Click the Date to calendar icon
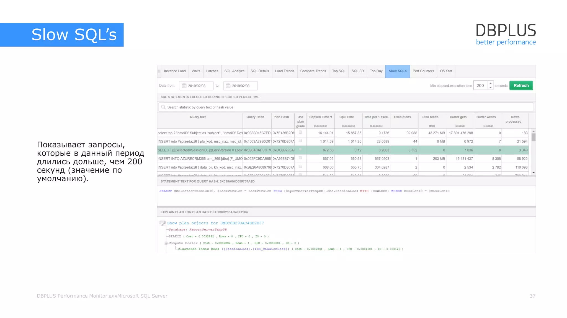The width and height of the screenshot is (567, 318). tap(228, 86)
